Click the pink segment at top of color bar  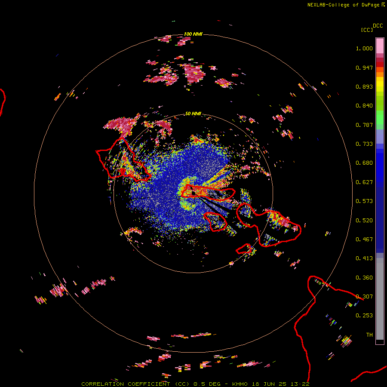[380, 46]
